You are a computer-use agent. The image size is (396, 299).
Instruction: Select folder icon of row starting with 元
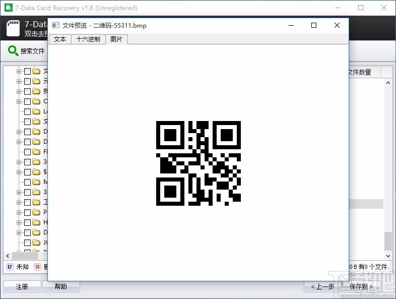point(36,81)
